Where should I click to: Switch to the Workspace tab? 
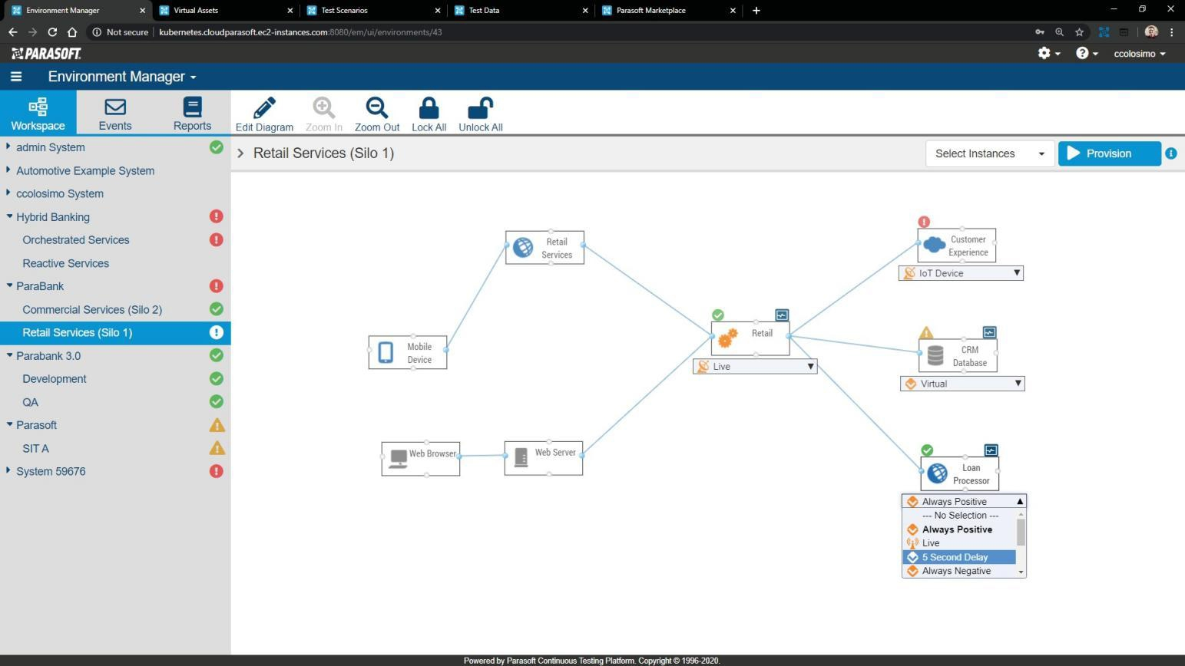coord(38,113)
